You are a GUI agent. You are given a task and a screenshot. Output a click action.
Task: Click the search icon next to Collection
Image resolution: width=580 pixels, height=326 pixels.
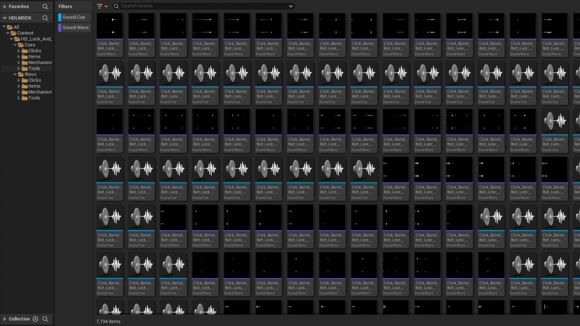pyautogui.click(x=45, y=319)
